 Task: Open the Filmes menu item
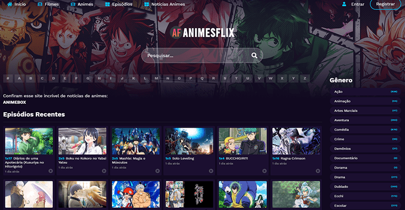coord(48,4)
